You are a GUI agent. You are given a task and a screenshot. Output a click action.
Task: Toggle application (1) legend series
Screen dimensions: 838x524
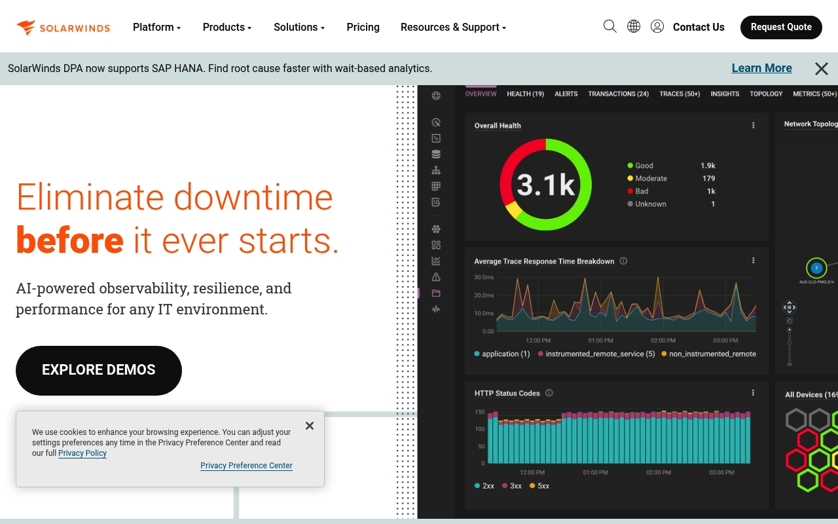(502, 354)
